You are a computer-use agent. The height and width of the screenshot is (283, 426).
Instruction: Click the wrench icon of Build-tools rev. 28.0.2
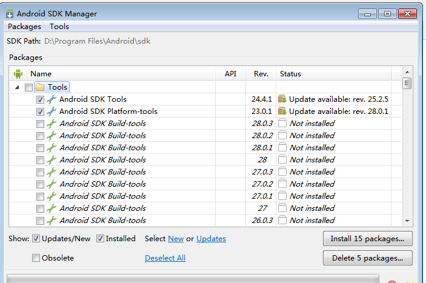(52, 136)
